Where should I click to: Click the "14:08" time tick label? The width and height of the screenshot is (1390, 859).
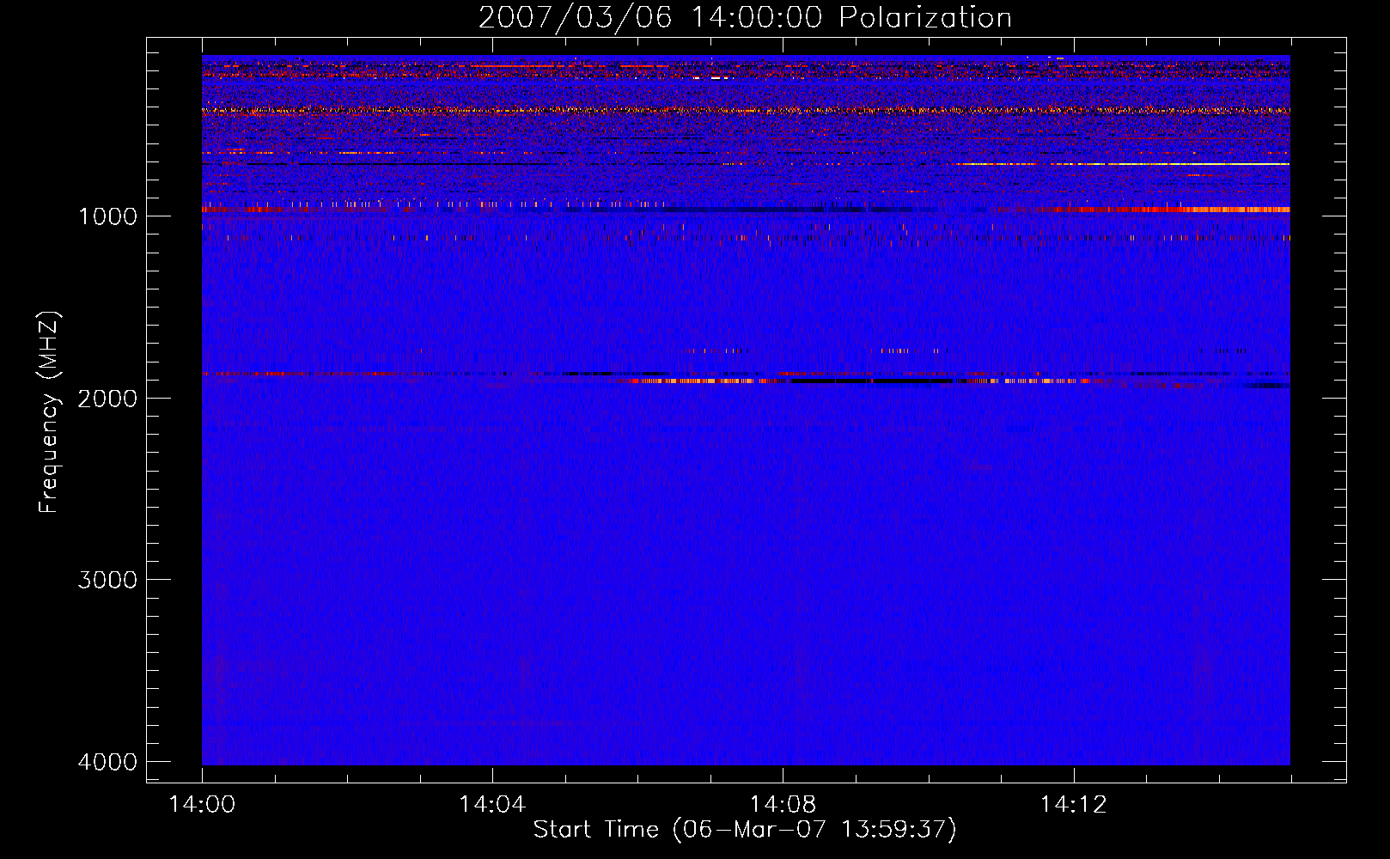pos(783,805)
